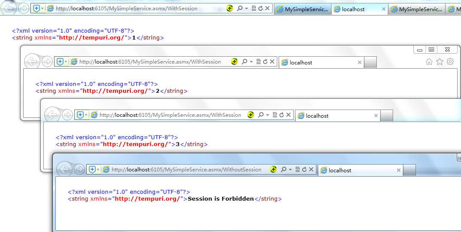
Task: Click the string line containing value 2
Action: pos(112,91)
